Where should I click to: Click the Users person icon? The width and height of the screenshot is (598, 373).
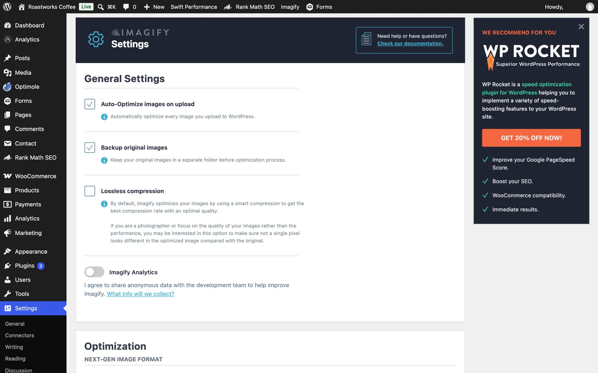(x=7, y=280)
